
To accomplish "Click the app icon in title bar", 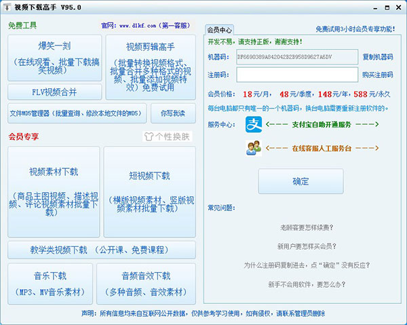I will 7,7.
